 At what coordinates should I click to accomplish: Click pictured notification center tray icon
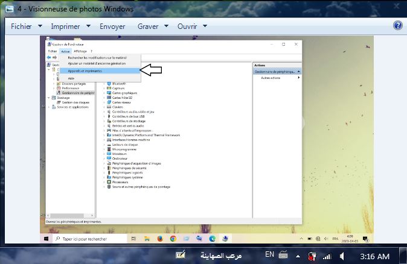click(x=365, y=239)
